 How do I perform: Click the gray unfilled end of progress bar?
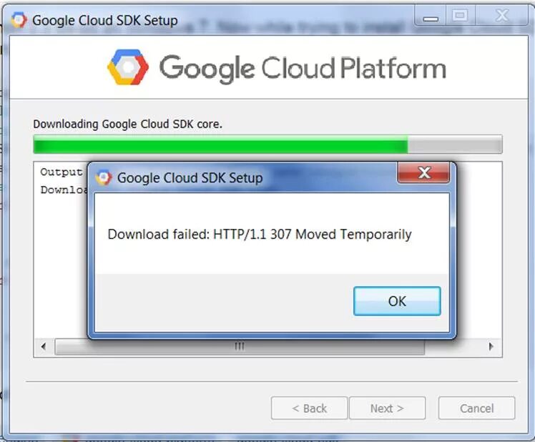pos(455,144)
